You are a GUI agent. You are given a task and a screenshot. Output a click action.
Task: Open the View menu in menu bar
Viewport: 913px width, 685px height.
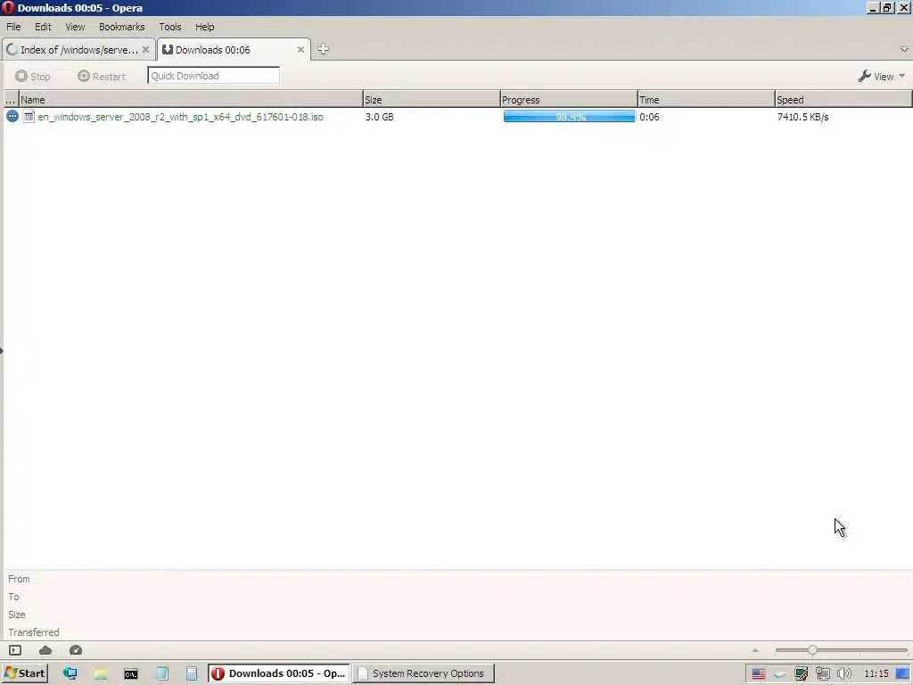pos(75,27)
